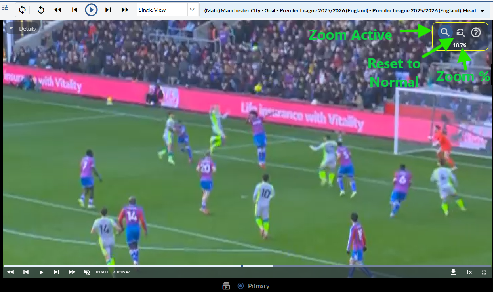Reset zoom to normal view

[x=461, y=32]
